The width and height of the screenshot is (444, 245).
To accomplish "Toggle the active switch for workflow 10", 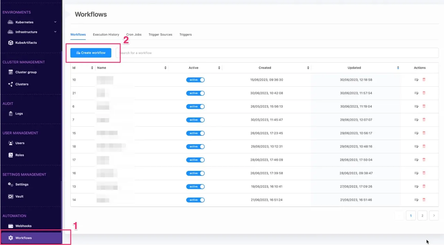I will tap(195, 80).
